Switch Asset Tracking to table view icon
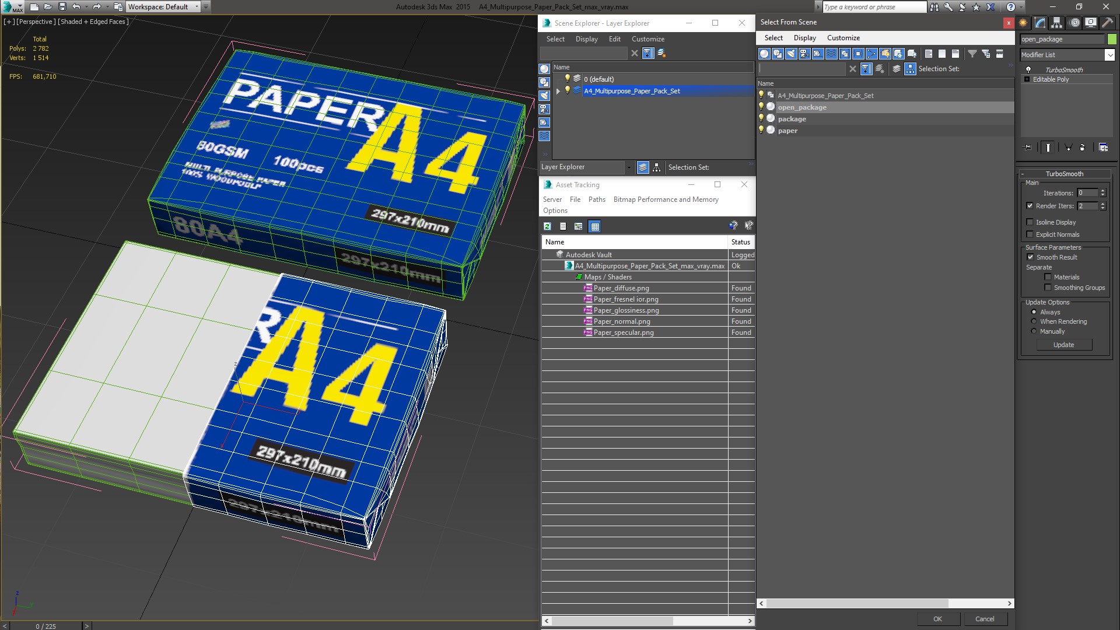This screenshot has height=630, width=1120. (594, 226)
